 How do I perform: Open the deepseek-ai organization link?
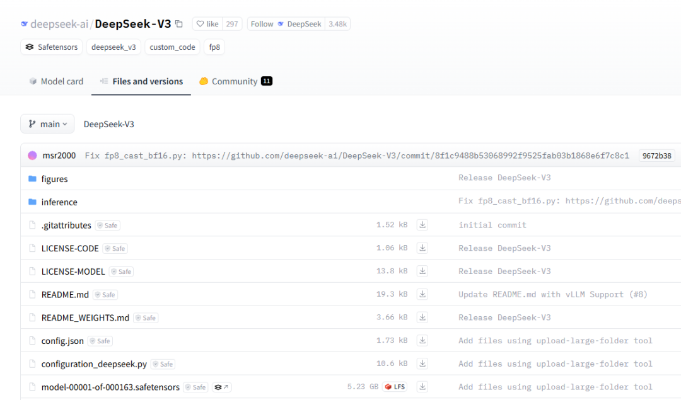coord(60,23)
